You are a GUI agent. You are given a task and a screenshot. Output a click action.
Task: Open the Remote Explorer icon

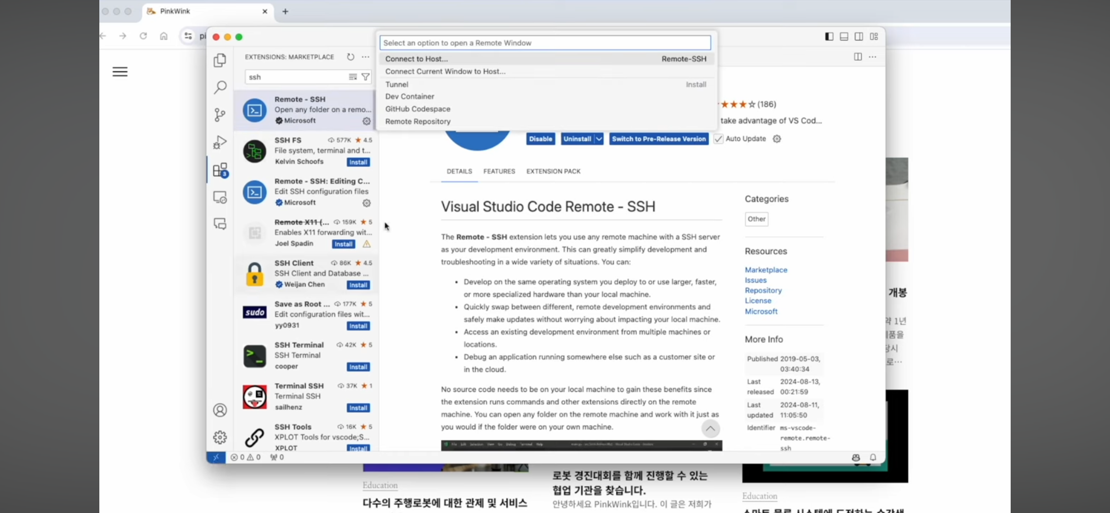click(x=220, y=197)
